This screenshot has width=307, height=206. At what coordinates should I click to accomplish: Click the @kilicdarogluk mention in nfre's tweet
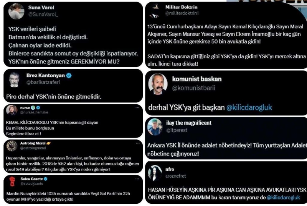pyautogui.click(x=283, y=198)
